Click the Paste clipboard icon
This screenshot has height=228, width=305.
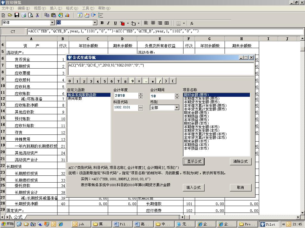(x=54, y=15)
